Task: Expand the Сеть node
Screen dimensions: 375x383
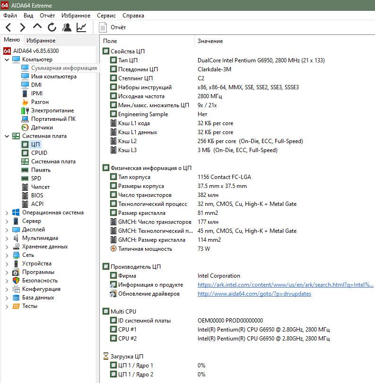Action: tap(7, 255)
